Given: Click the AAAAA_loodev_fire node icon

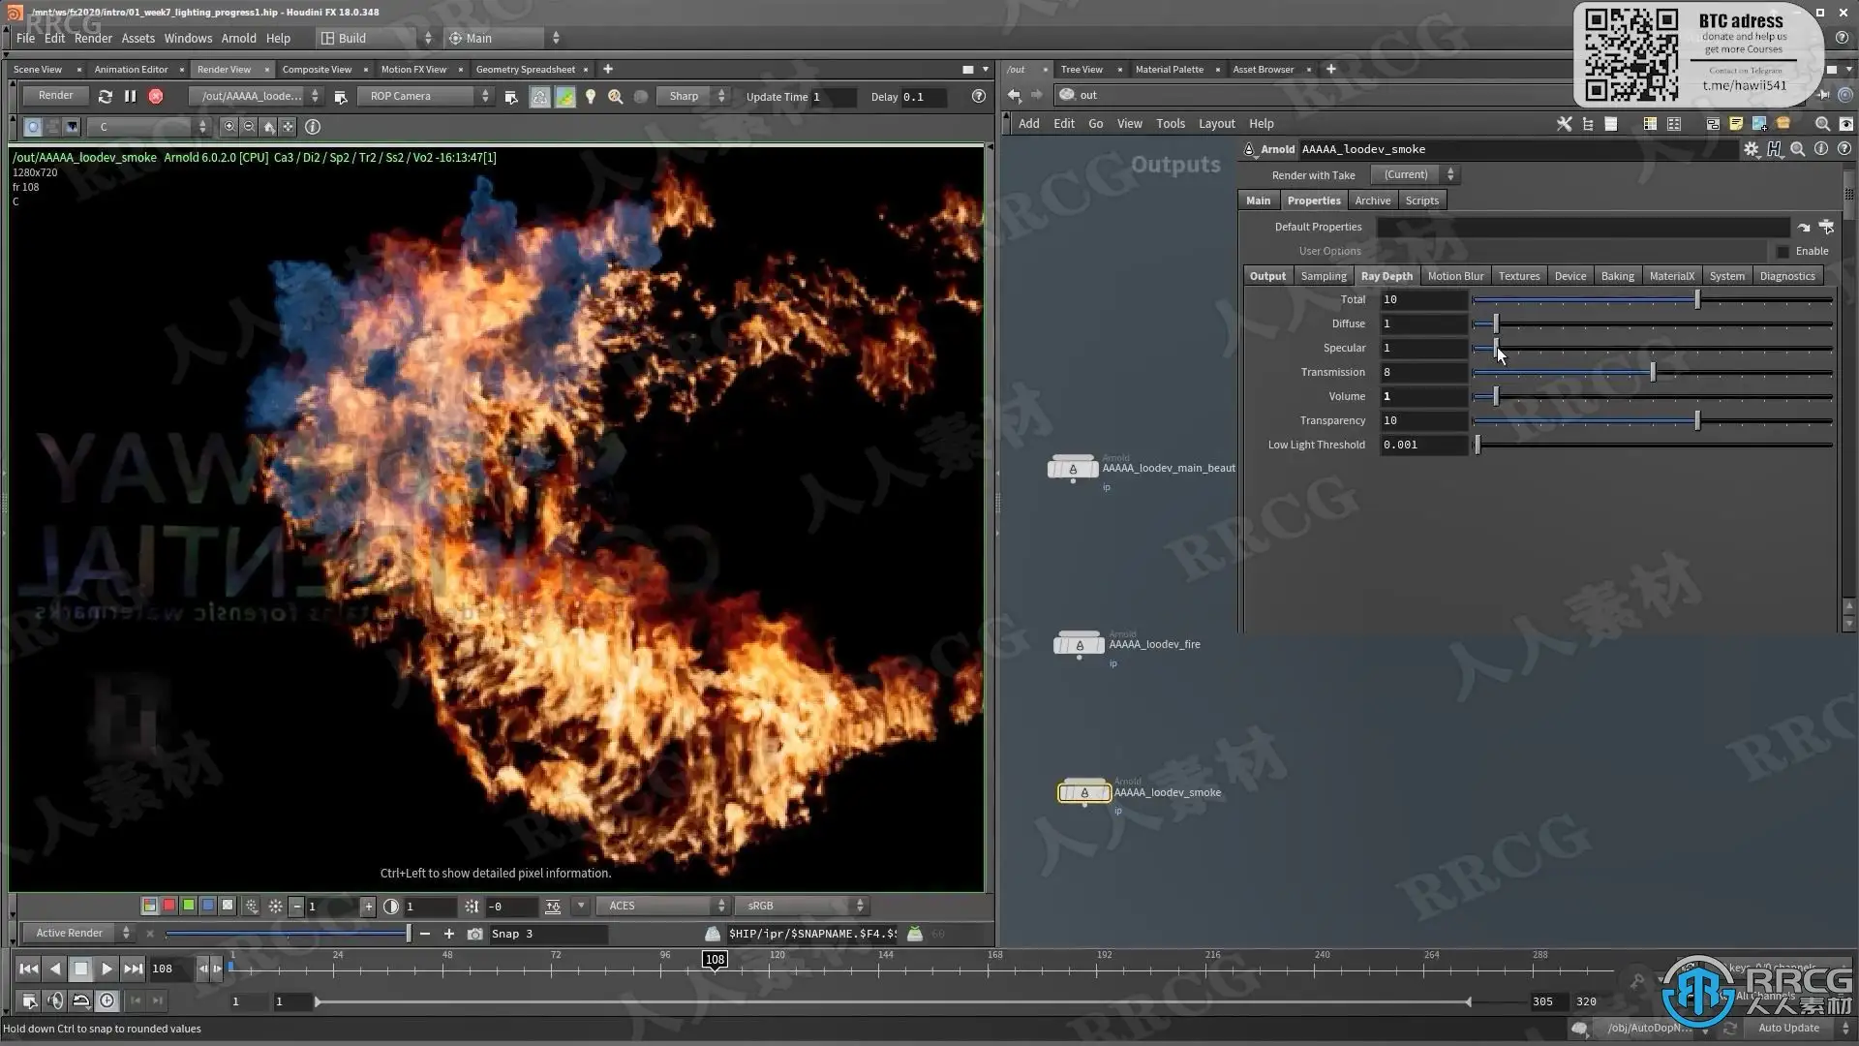Looking at the screenshot, I should tap(1079, 645).
